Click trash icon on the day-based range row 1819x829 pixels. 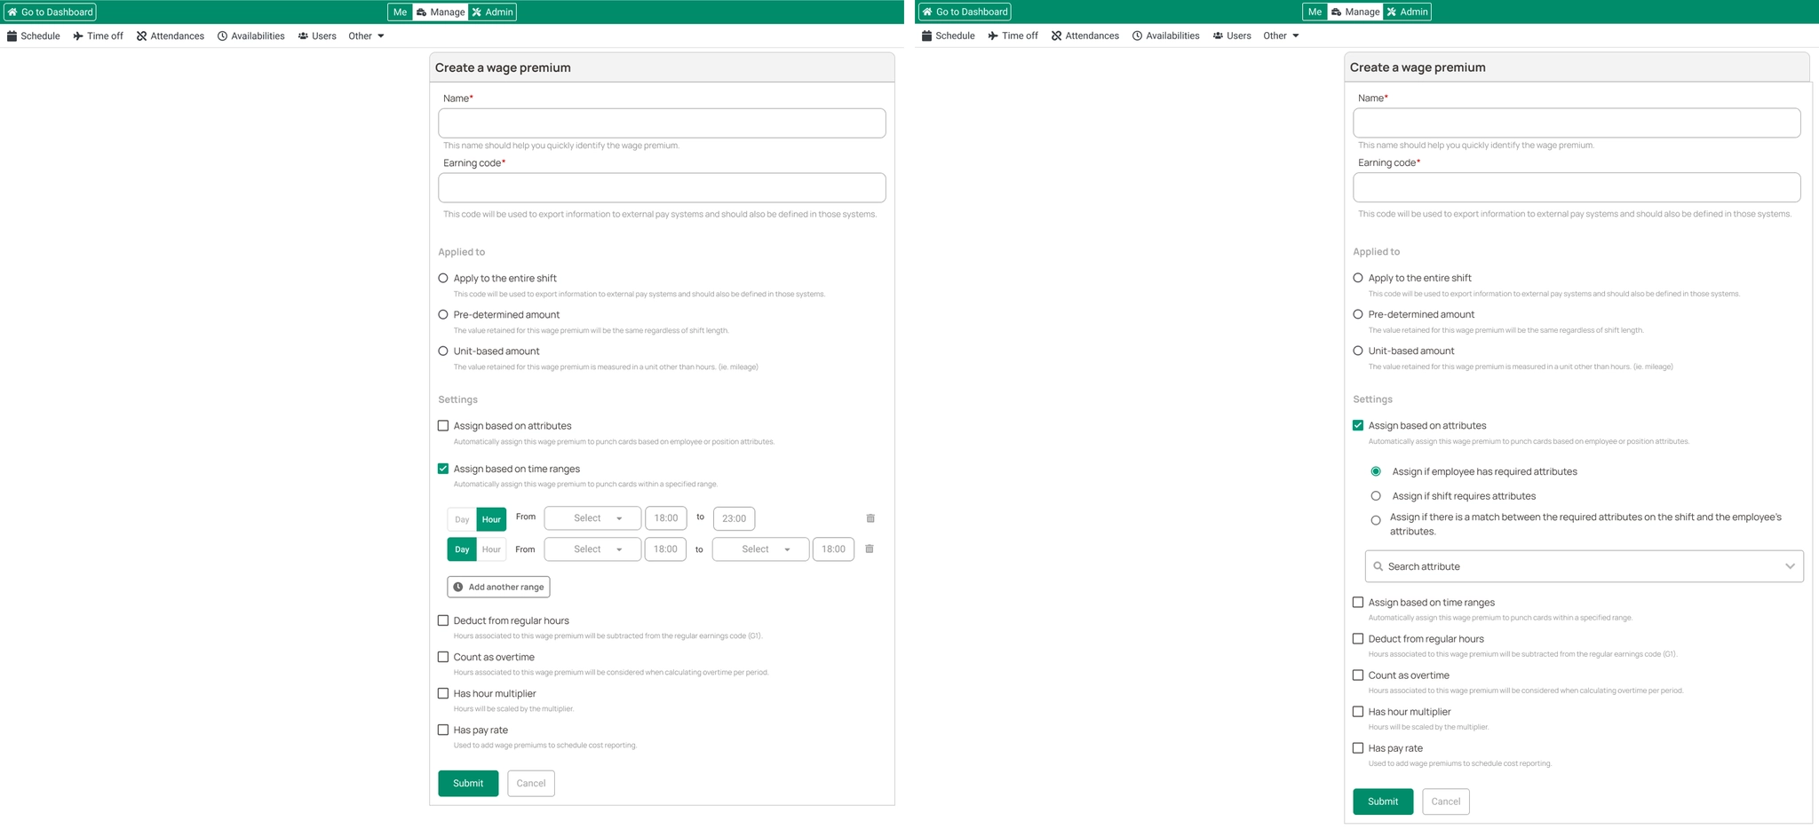pyautogui.click(x=870, y=549)
